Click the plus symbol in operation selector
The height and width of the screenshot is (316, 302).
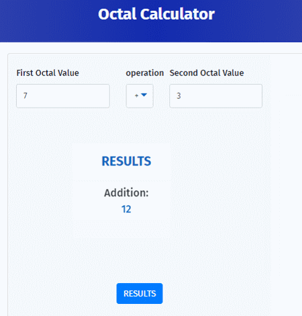pyautogui.click(x=136, y=95)
